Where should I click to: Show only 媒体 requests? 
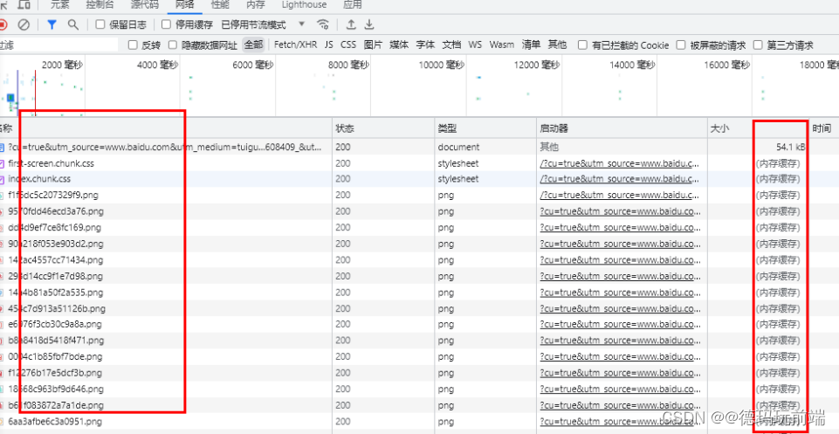coord(399,45)
